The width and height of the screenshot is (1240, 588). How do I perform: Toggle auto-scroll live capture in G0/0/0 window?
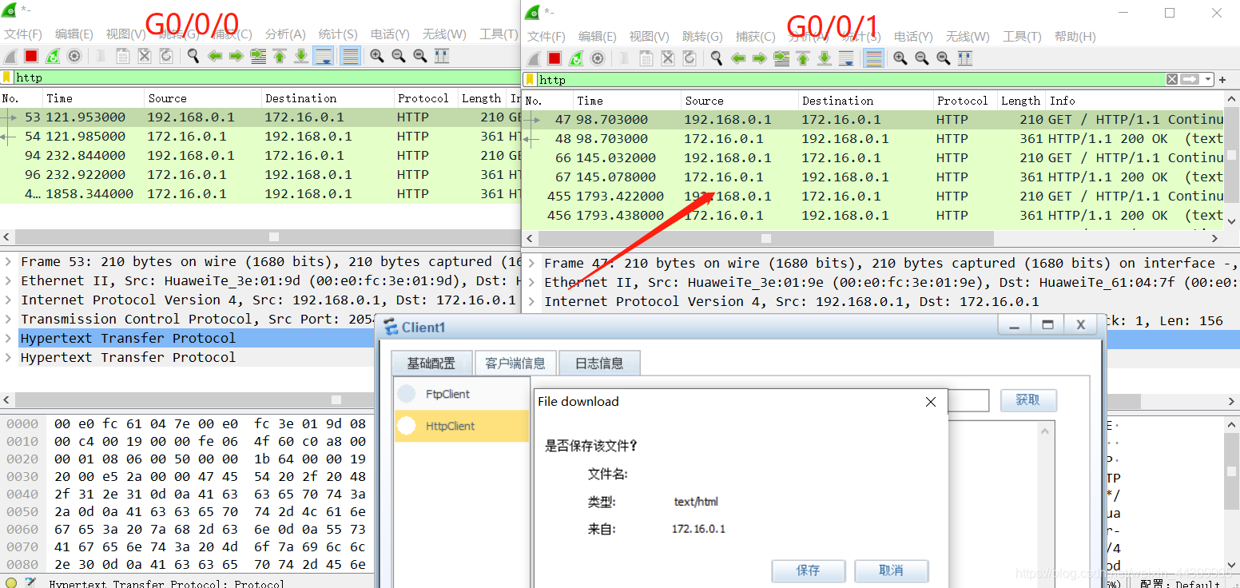(324, 56)
